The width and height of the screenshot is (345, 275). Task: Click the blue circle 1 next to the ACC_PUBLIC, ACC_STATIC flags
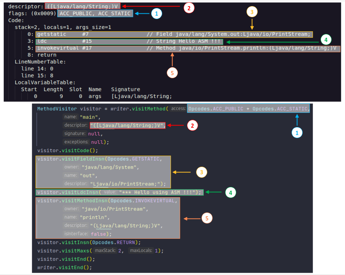coord(156,14)
